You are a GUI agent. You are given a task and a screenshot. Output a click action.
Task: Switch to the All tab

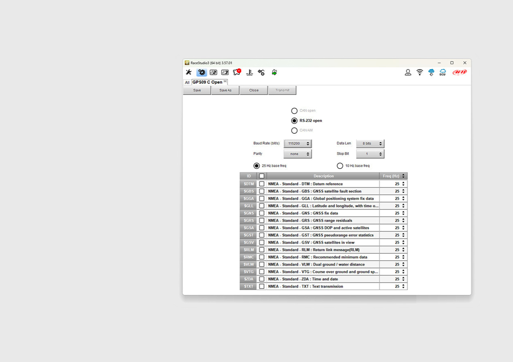[187, 82]
